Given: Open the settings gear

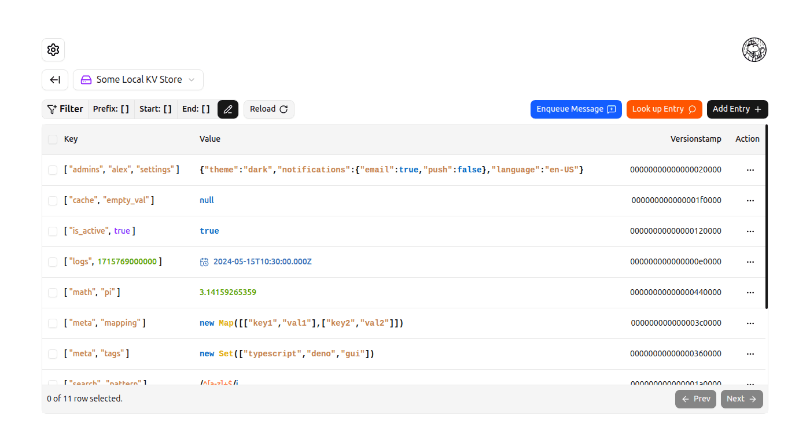Looking at the screenshot, I should tap(53, 50).
